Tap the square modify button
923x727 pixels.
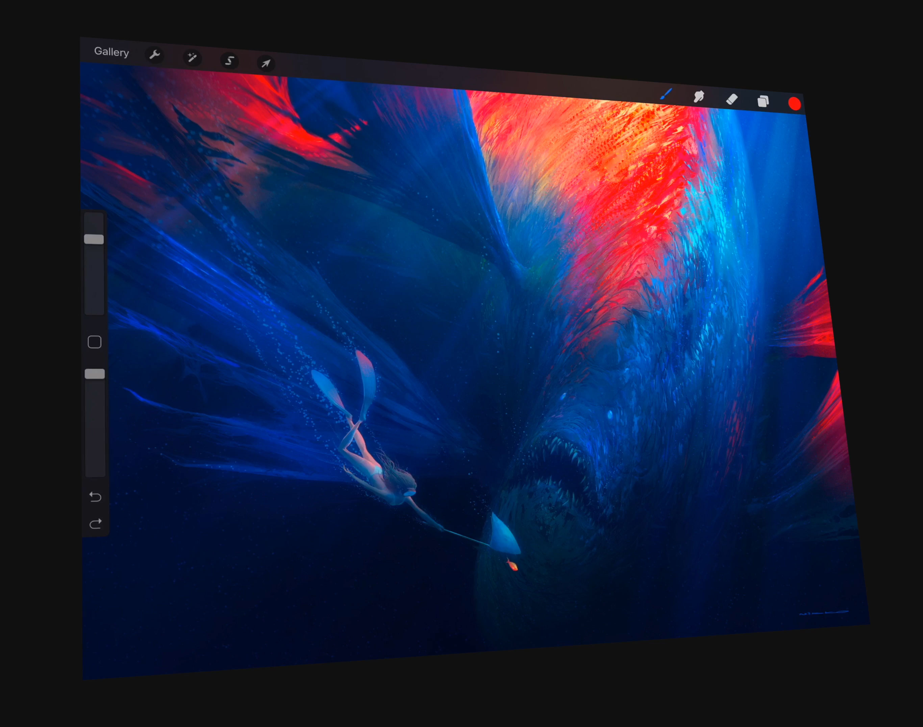coord(94,342)
